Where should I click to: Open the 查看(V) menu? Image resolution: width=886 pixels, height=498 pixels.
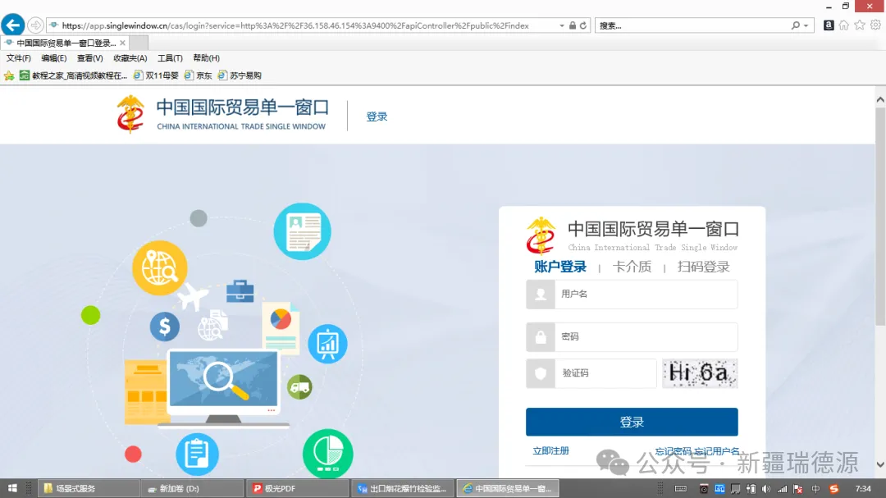click(x=90, y=58)
